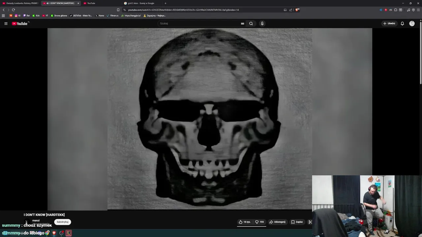The image size is (422, 237).
Task: Open the Filman.cc bookmark
Action: click(x=112, y=15)
